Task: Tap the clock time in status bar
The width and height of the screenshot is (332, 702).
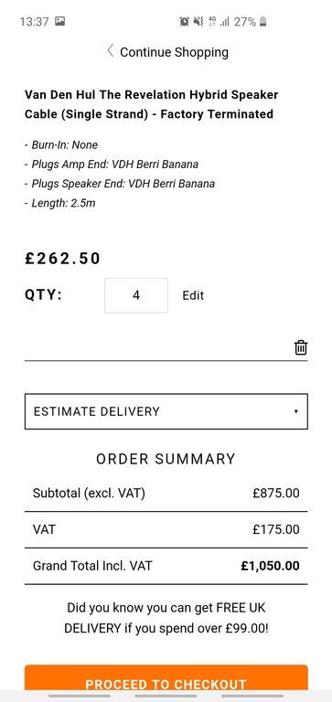Action: pyautogui.click(x=34, y=21)
